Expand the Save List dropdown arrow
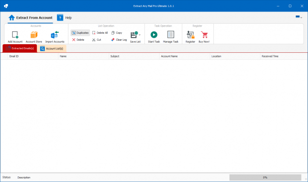The width and height of the screenshot is (308, 182). (x=140, y=35)
